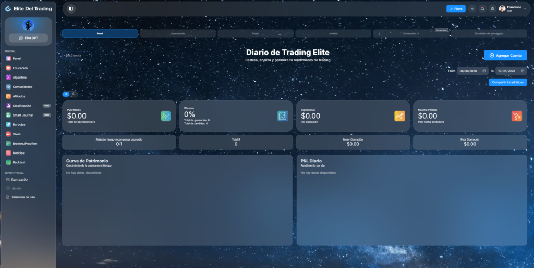Click the PRO badge beside Smart Journal
This screenshot has width=534, height=268.
pos(46,115)
